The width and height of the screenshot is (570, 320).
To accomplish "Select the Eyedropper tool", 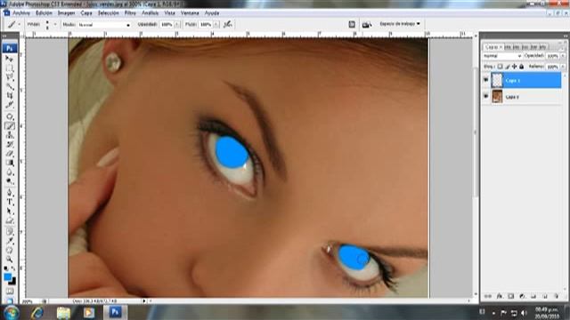I will (10, 241).
